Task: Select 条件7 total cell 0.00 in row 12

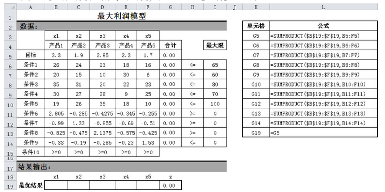Action: (x=170, y=123)
